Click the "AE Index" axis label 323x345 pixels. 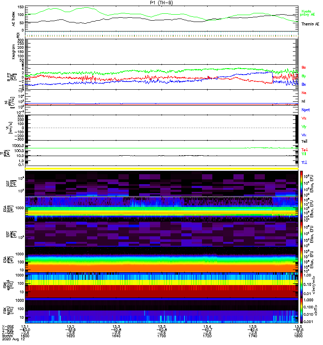point(13,19)
